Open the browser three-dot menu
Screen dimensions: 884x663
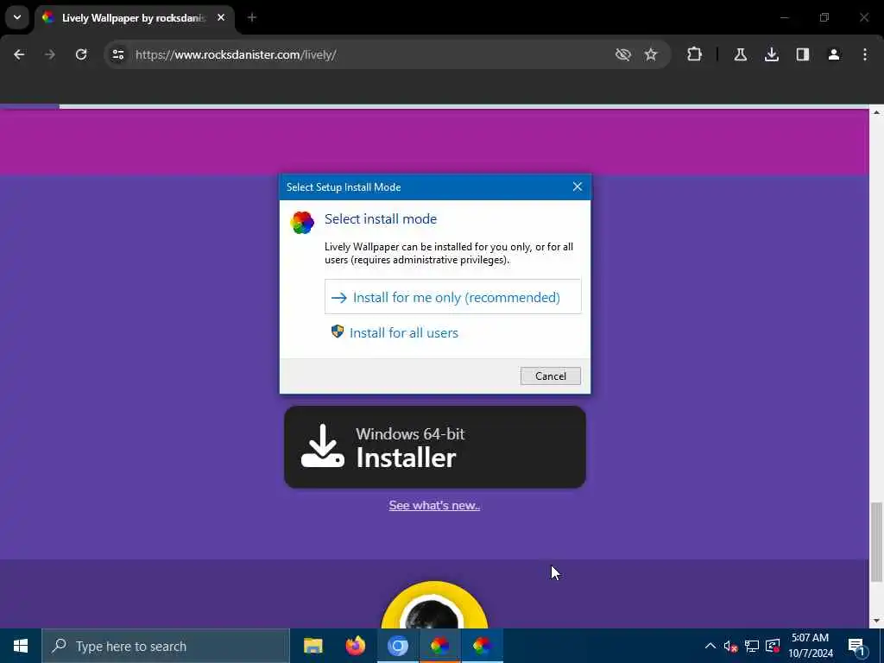tap(865, 54)
